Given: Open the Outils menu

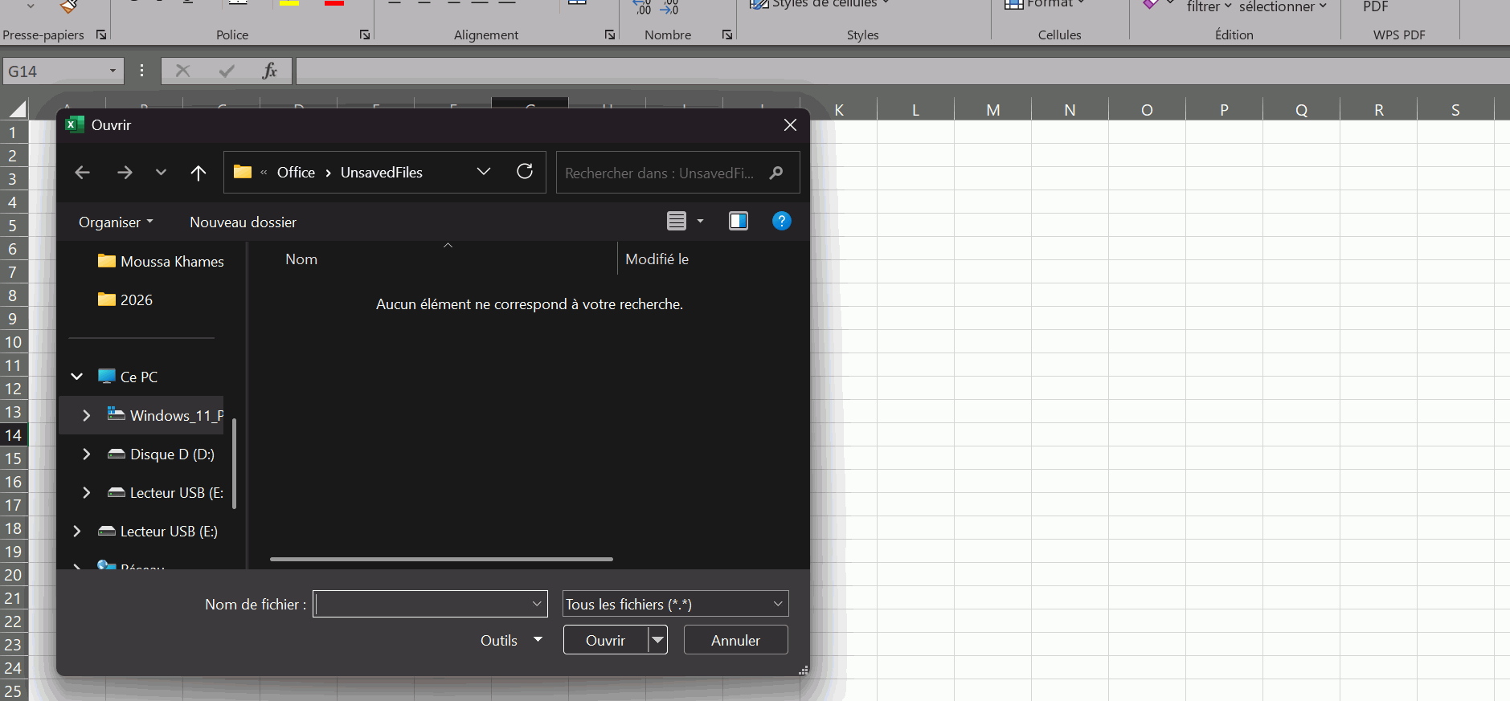Looking at the screenshot, I should pos(510,640).
